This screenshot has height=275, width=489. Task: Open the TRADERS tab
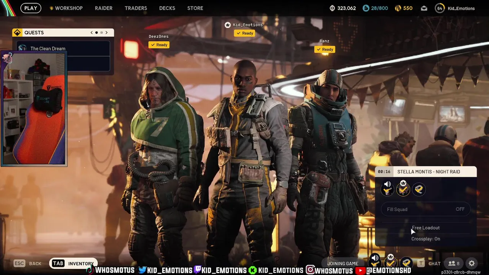(x=136, y=8)
